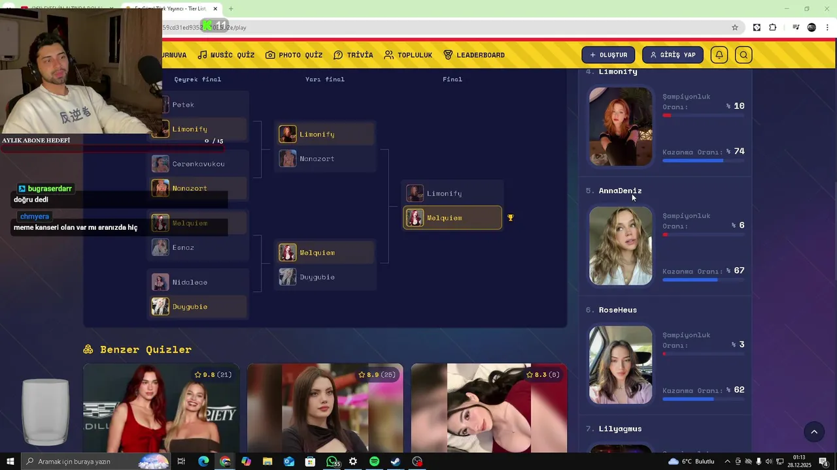Open Copilot from the taskbar
This screenshot has width=837, height=470.
click(x=246, y=462)
